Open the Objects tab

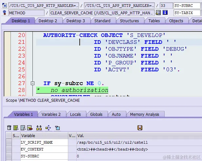[176, 21]
